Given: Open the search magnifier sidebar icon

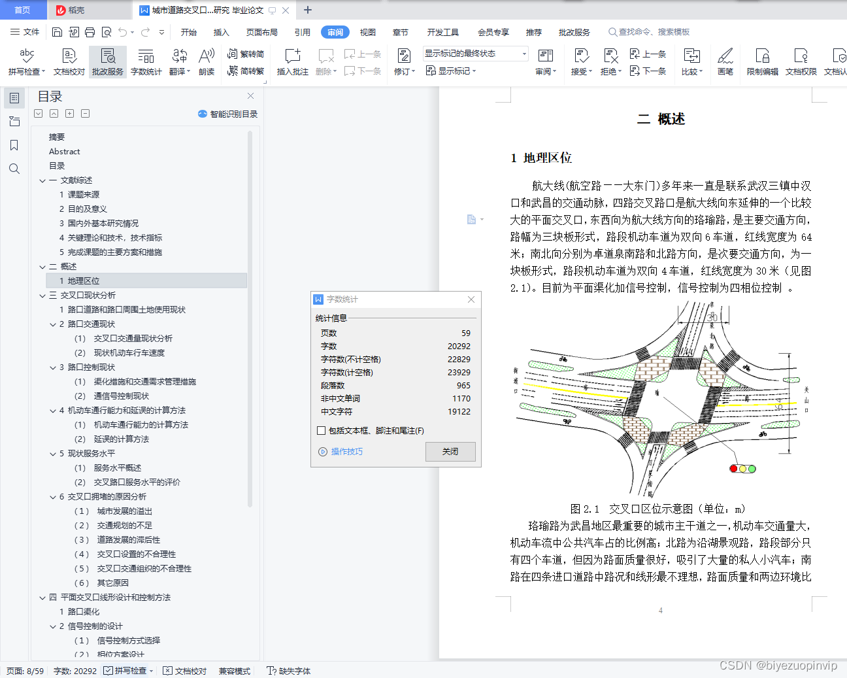Looking at the screenshot, I should [x=14, y=169].
